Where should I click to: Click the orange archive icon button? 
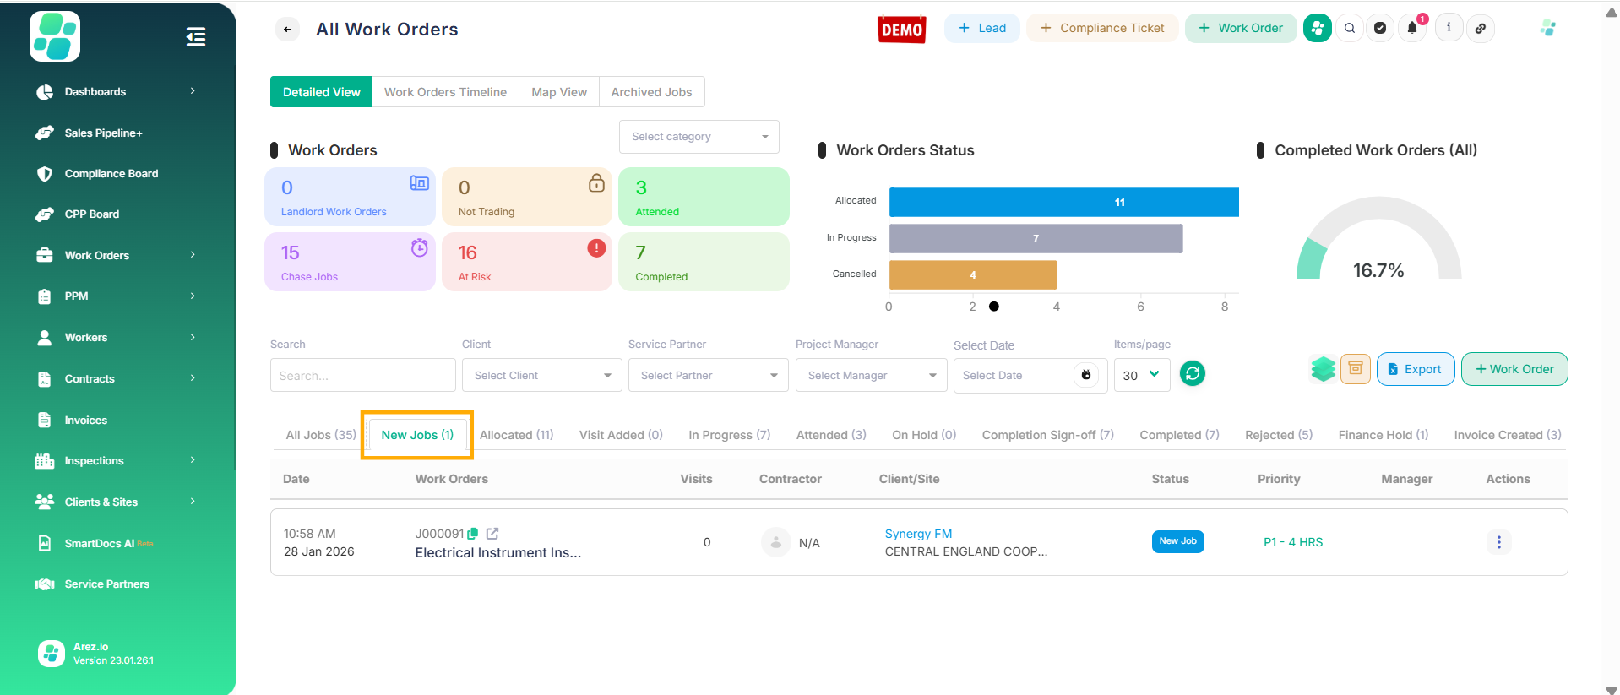coord(1355,369)
